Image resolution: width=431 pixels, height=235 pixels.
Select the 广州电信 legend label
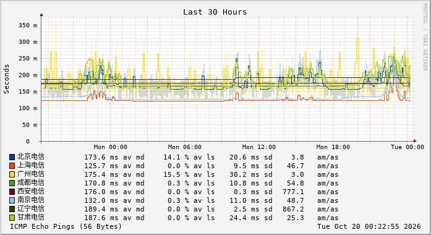31,174
